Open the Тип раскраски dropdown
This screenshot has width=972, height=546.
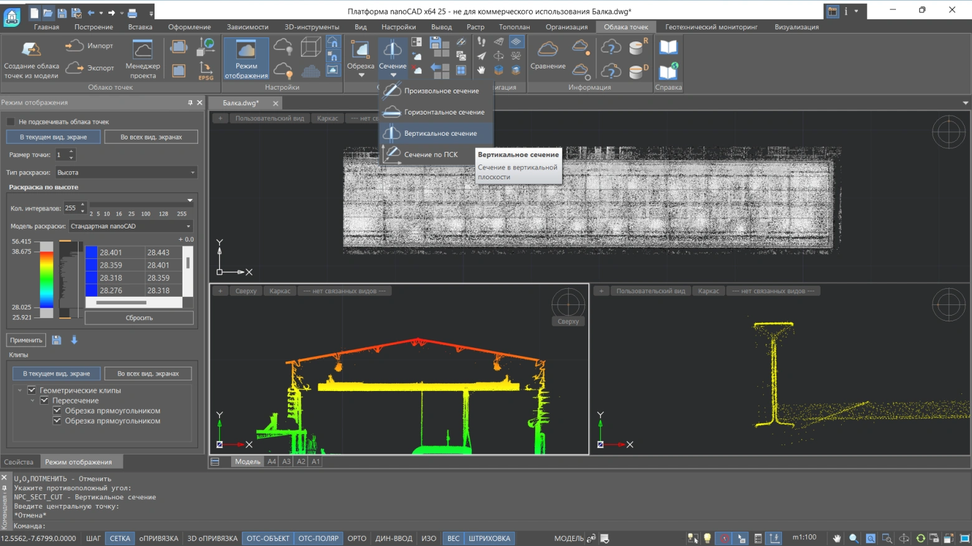pos(126,172)
